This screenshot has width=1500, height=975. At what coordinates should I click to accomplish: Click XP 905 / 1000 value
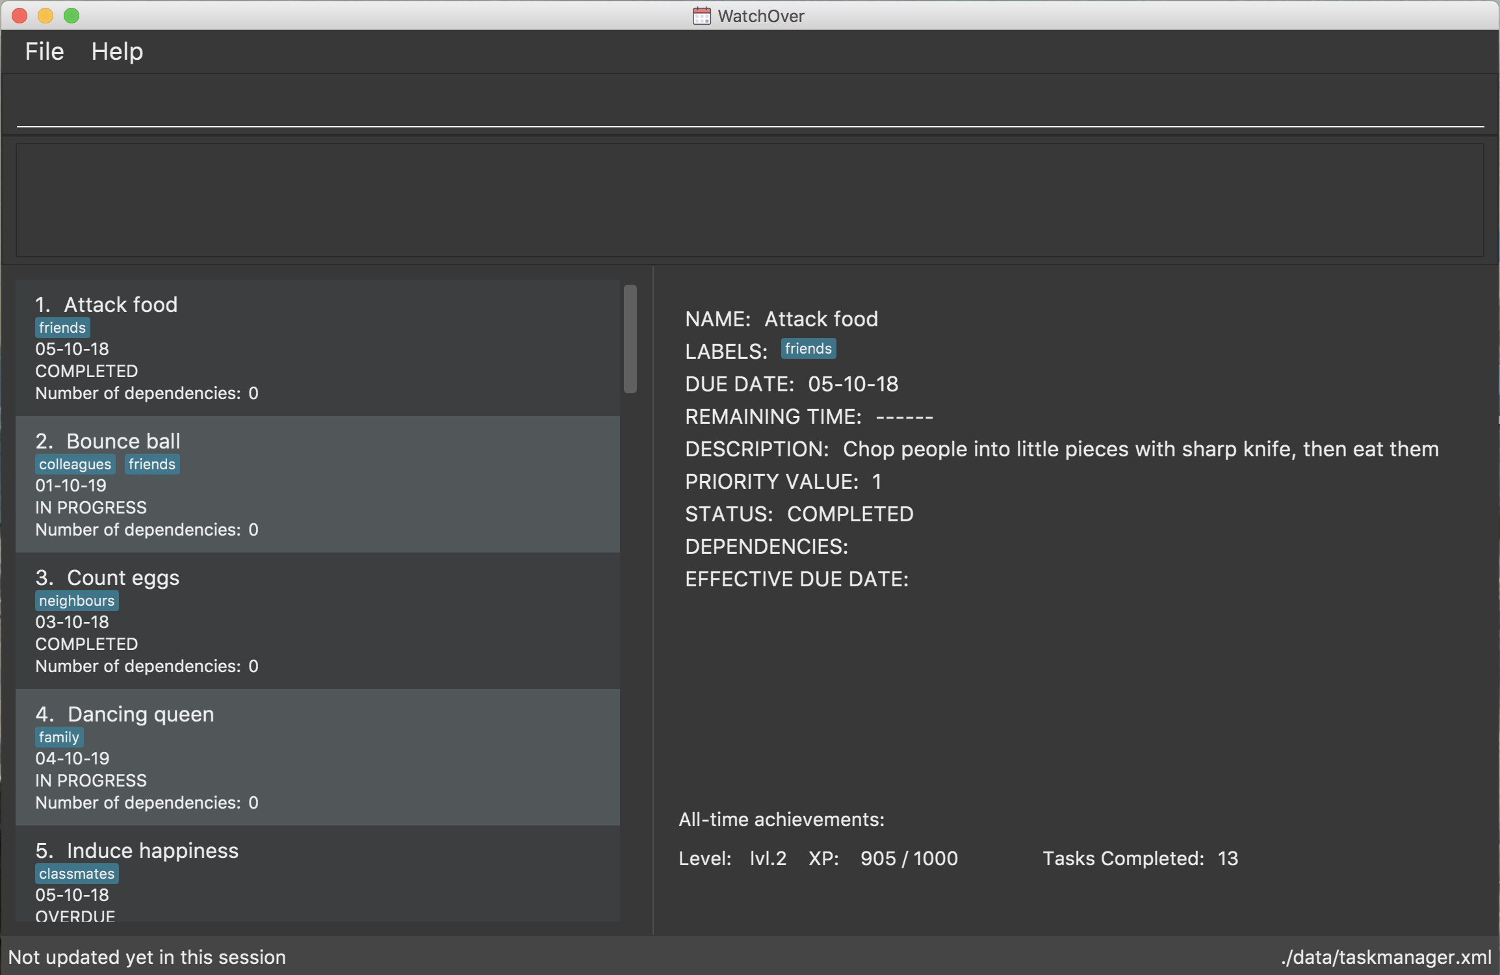pos(909,859)
